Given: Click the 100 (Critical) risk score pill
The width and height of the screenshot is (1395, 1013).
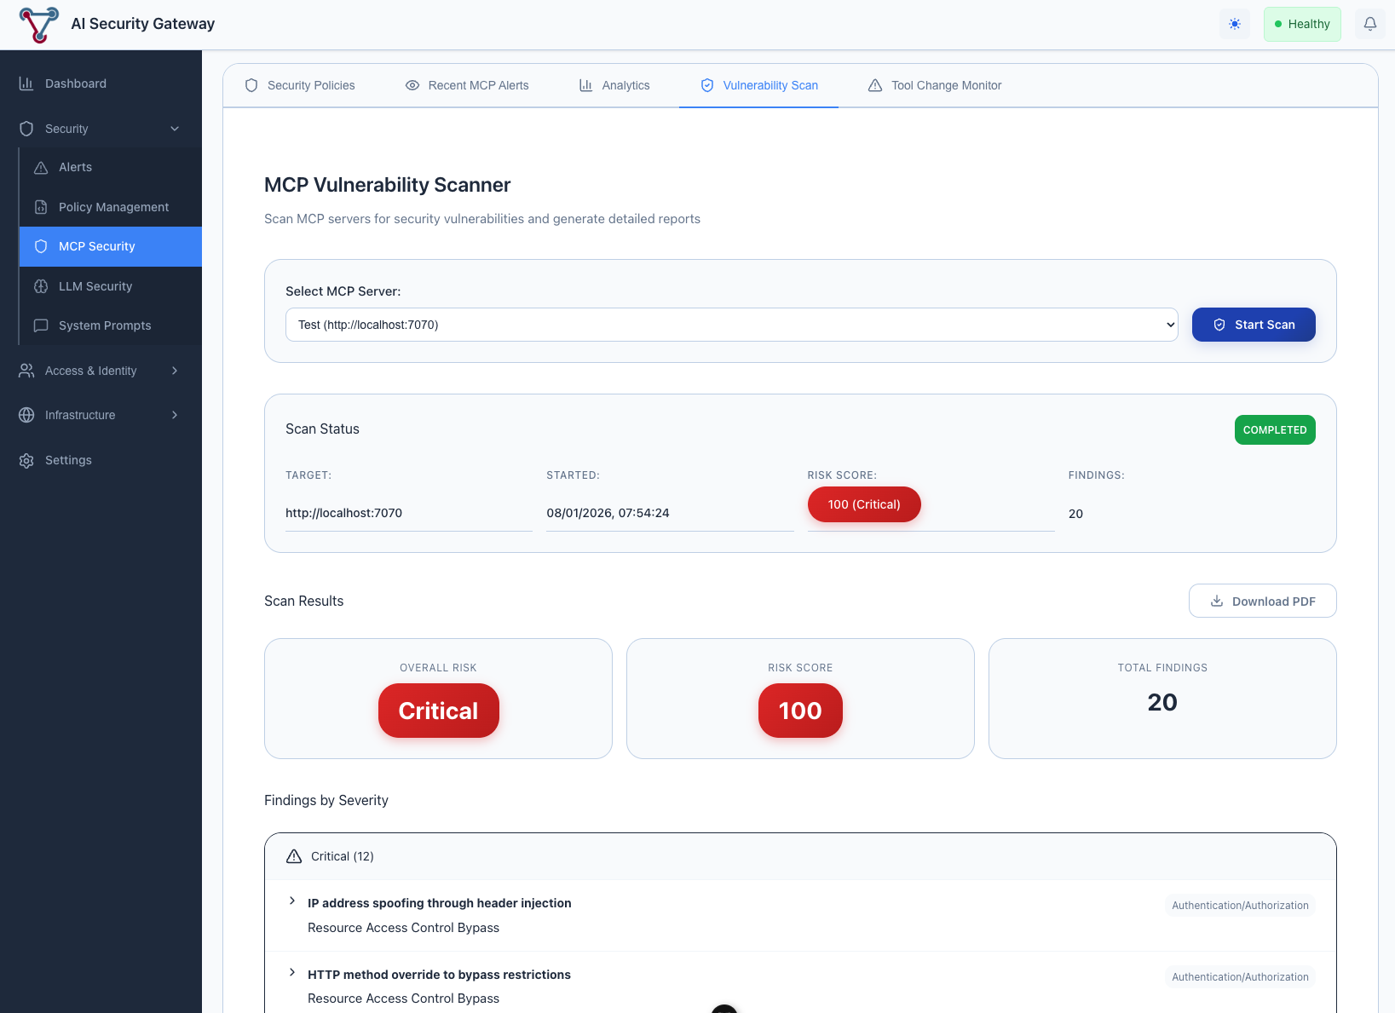Looking at the screenshot, I should click(x=864, y=504).
